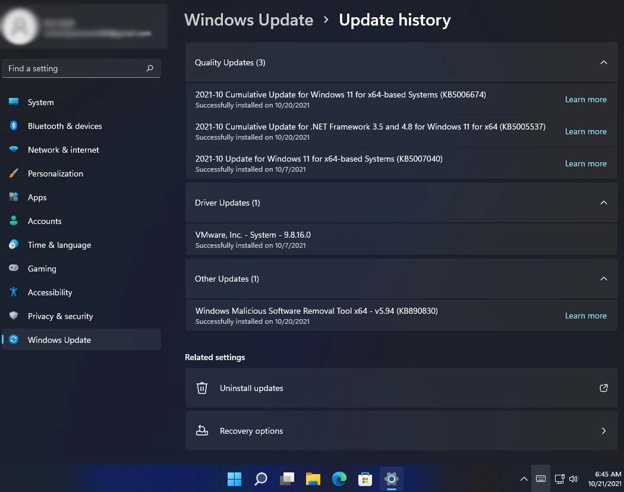Screen dimensions: 624x492
Task: Collapse the Quality Updates section
Action: pyautogui.click(x=604, y=62)
